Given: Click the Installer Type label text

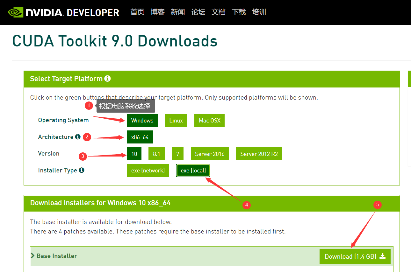Looking at the screenshot, I should pos(58,171).
